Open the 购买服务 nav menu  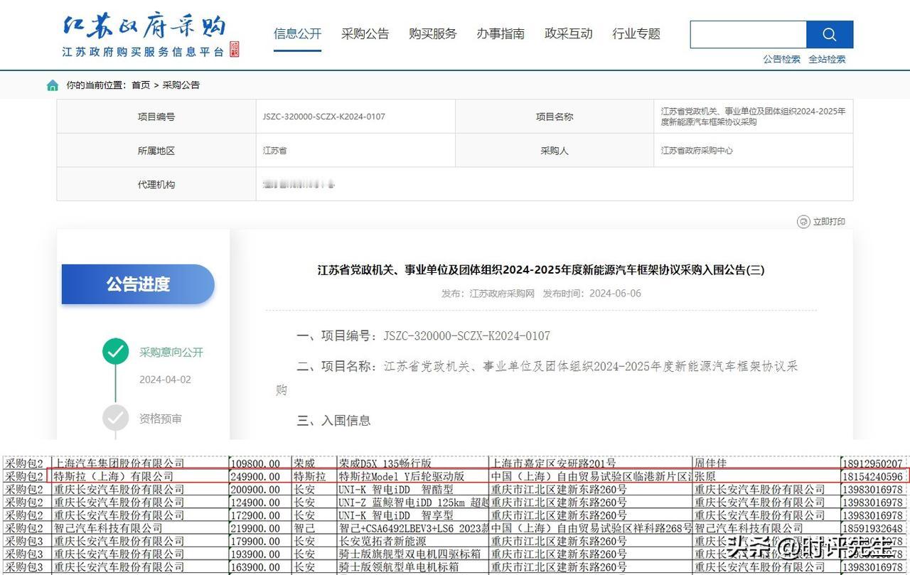(432, 33)
